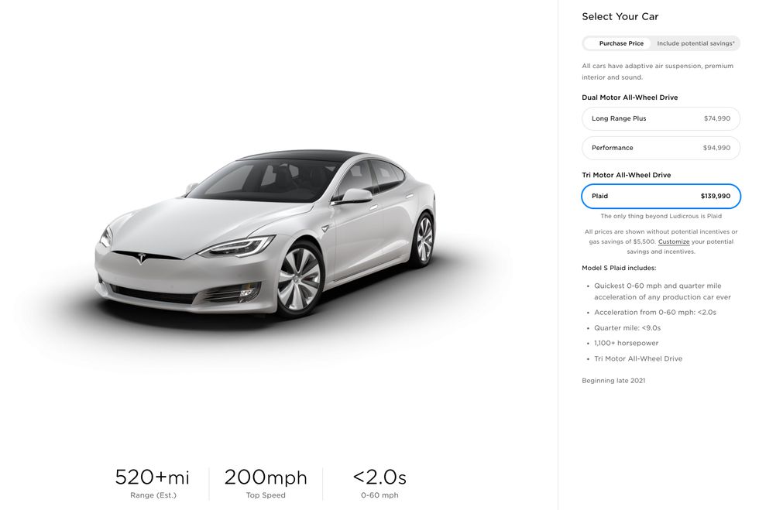Click the Select Your Car heading
The image size is (759, 510).
coord(620,15)
